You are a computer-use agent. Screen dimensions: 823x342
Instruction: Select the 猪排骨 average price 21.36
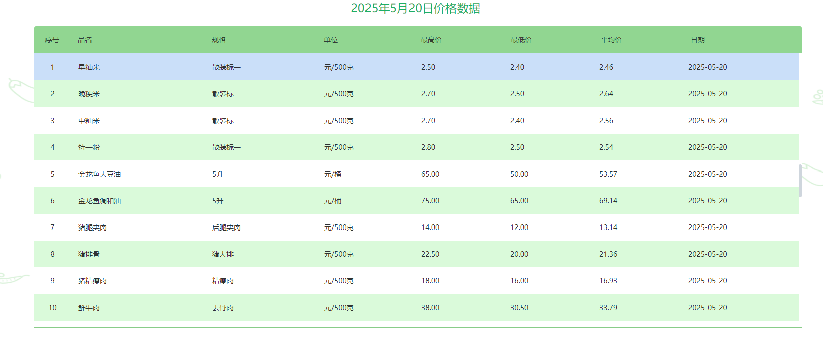[608, 254]
